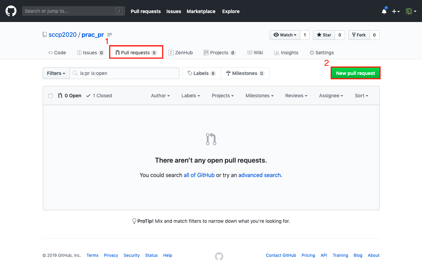Screen dimensions: 422x274
Task: Open the Sort dropdown
Action: coord(361,96)
